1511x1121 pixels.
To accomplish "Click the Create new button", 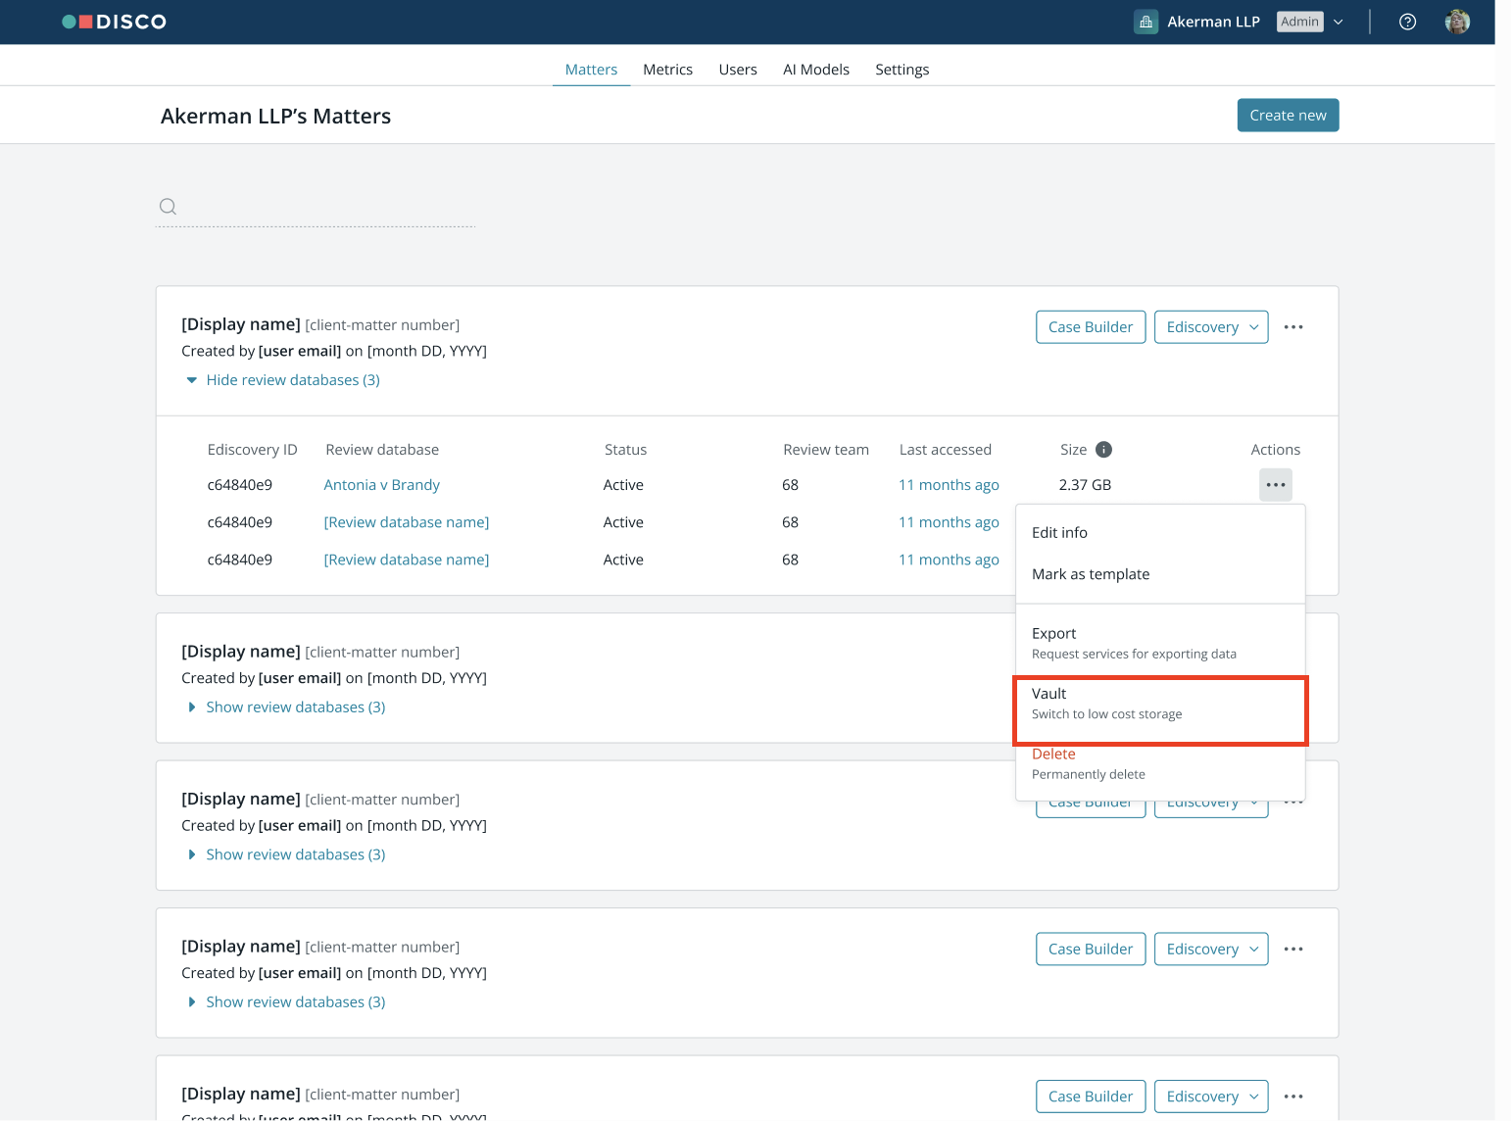I will 1288,116.
